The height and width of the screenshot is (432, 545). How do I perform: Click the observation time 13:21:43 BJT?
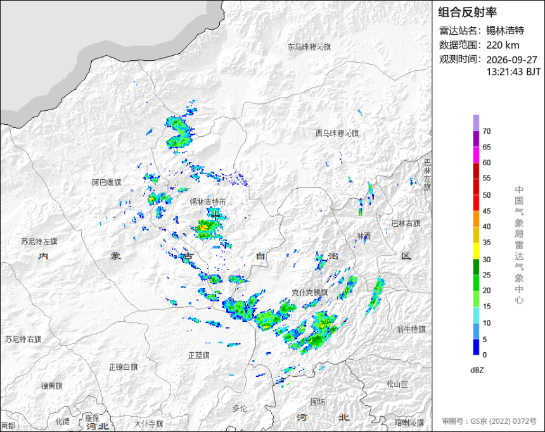click(x=513, y=72)
